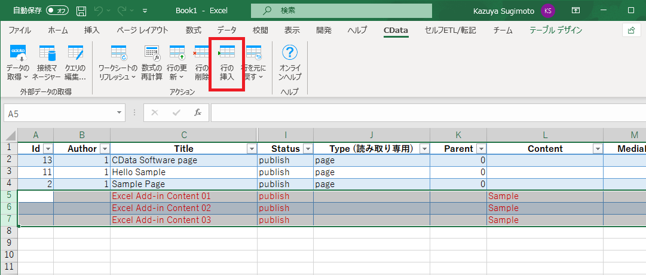This screenshot has width=646, height=275.
Task: Click the select-all corner triangle
Action: (x=11, y=135)
